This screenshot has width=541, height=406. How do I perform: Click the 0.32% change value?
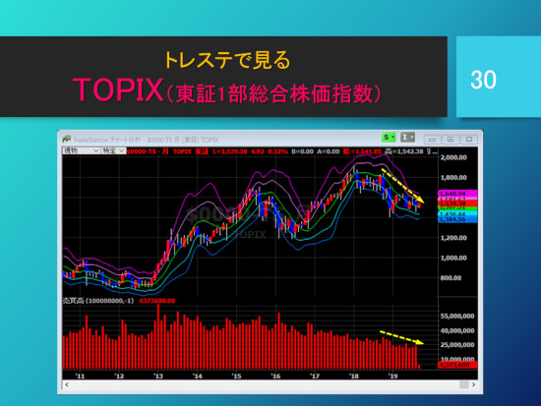277,151
